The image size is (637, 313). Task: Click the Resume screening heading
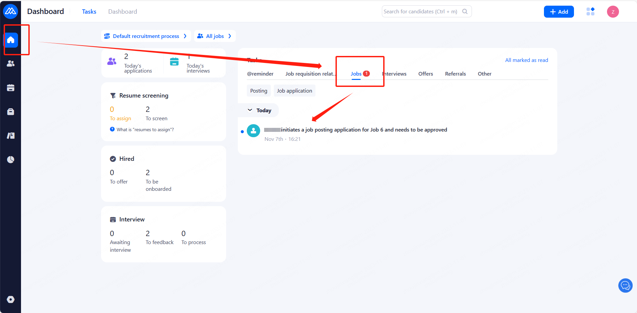pyautogui.click(x=144, y=96)
